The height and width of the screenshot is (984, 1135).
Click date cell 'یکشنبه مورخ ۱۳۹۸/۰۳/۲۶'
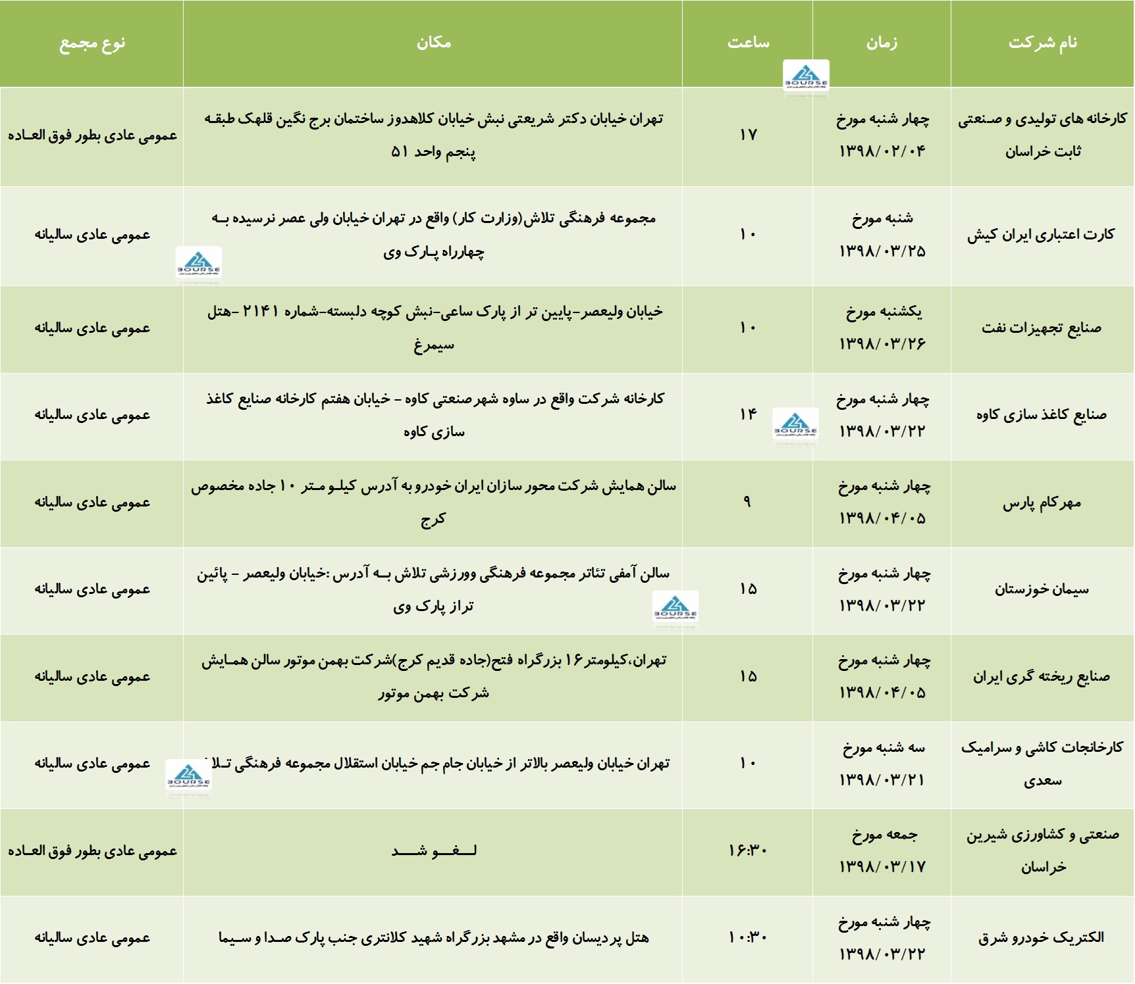coord(882,328)
